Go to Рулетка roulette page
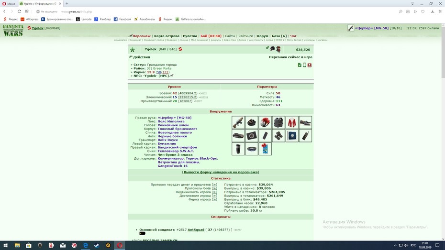Screen dimensions: 445x250 [x=190, y=36]
